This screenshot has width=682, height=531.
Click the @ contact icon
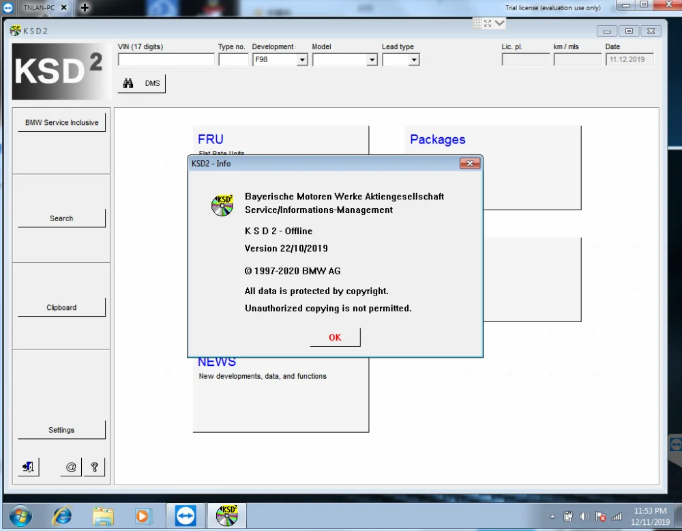pyautogui.click(x=71, y=467)
